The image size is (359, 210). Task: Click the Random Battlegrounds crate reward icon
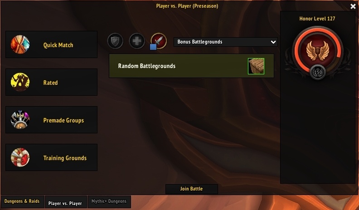coord(256,66)
